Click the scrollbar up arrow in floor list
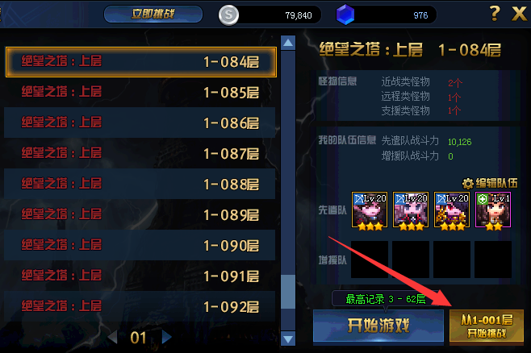Image resolution: width=531 pixels, height=353 pixels. pos(288,43)
